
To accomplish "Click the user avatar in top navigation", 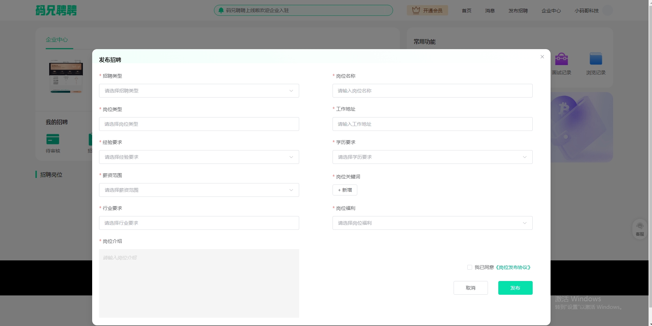I will pyautogui.click(x=608, y=10).
